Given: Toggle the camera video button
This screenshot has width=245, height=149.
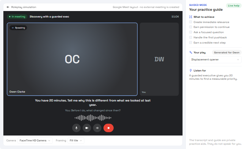Looking at the screenshot, I should click(87, 128).
